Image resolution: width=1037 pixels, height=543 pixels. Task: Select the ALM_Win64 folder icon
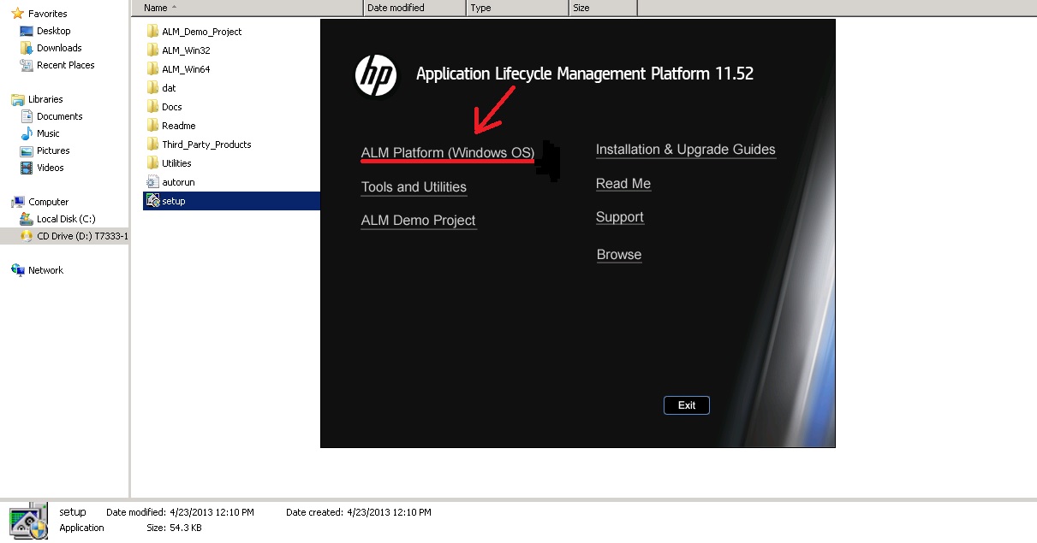[x=152, y=69]
